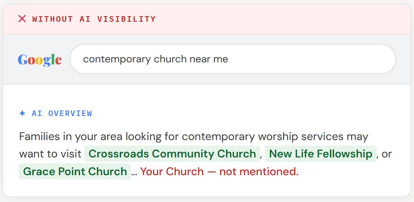Open New Life Fellowship highlighted link
This screenshot has height=202, width=414.
tap(321, 154)
